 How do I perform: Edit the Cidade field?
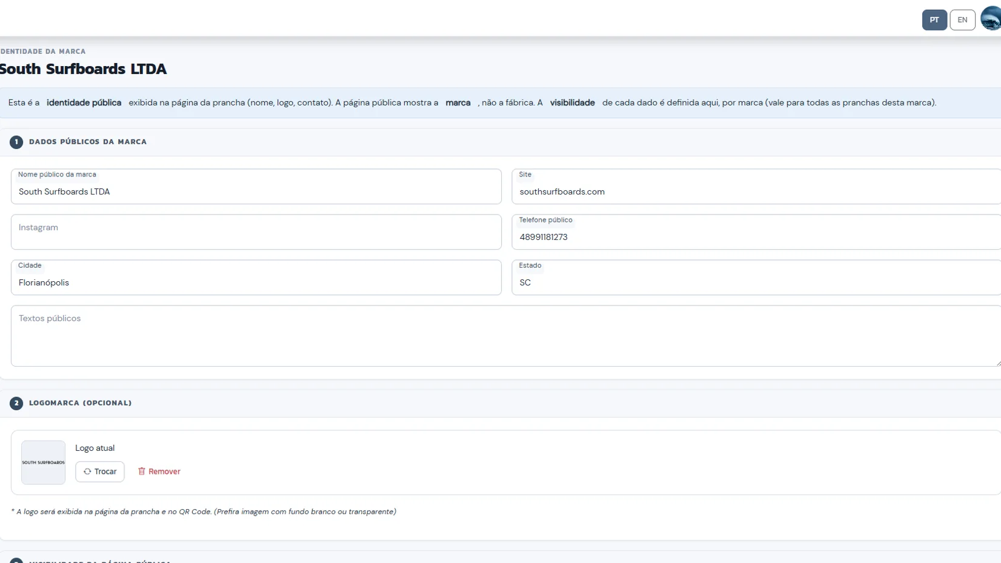(x=256, y=278)
